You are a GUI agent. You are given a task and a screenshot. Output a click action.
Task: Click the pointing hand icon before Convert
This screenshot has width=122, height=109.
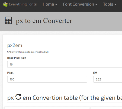click(8, 52)
